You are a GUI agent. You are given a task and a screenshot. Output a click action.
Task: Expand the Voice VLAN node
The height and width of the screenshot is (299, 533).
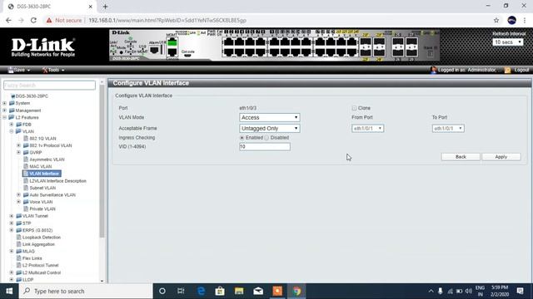click(x=18, y=202)
